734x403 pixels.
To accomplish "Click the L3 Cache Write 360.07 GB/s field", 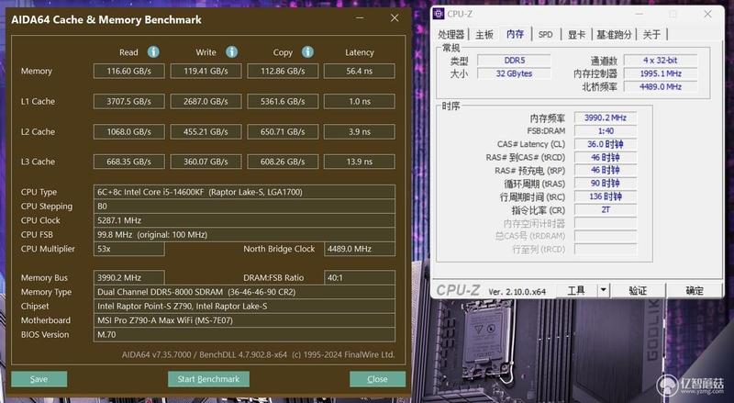I will [206, 162].
